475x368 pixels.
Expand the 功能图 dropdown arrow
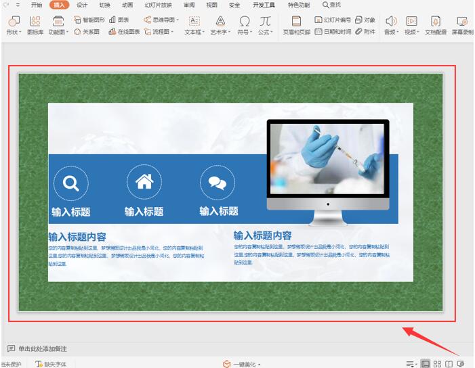(67, 32)
